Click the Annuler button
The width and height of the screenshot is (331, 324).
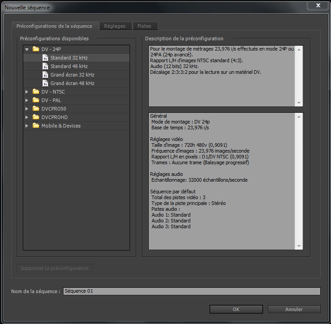click(294, 309)
